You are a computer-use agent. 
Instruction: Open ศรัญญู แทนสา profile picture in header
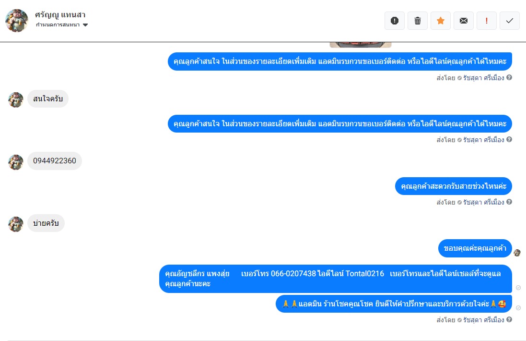(x=17, y=21)
